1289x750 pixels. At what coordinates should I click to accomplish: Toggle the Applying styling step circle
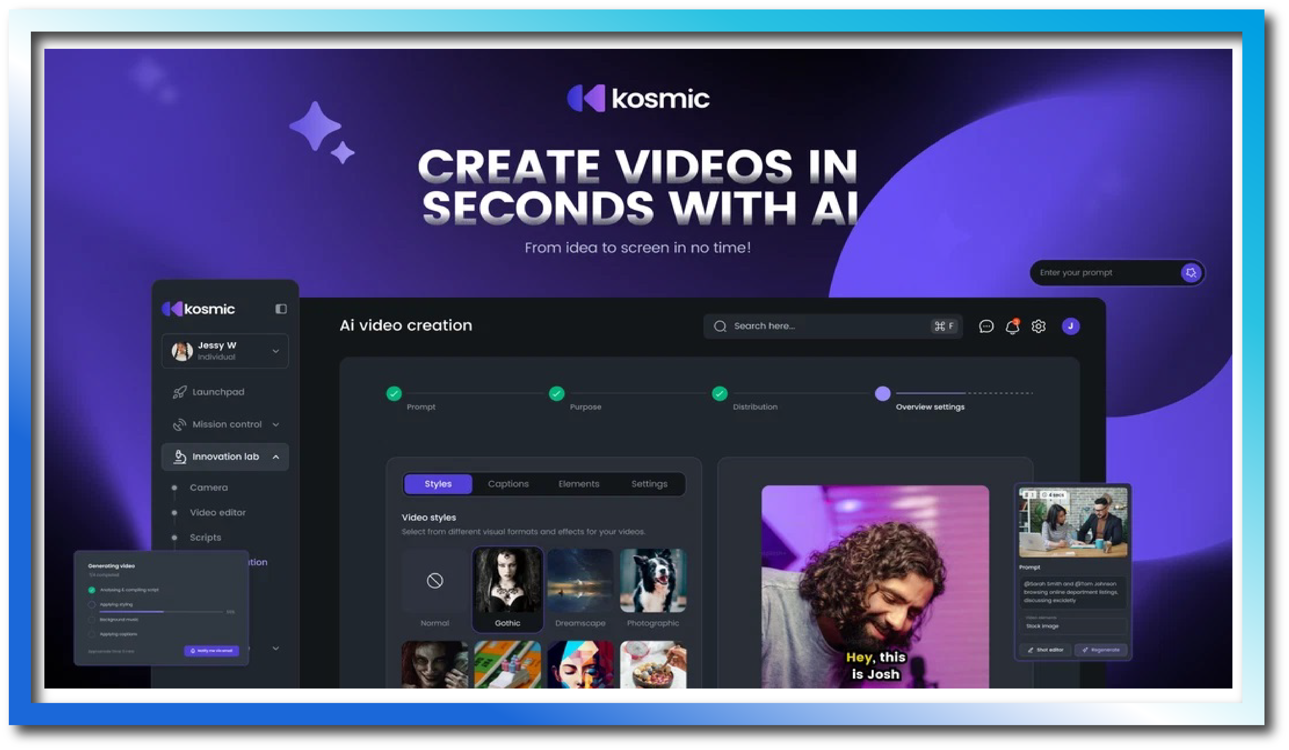click(92, 604)
